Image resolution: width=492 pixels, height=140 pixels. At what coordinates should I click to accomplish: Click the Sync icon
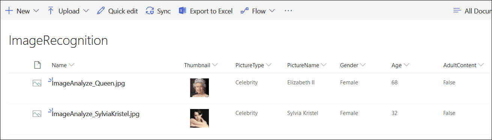pyautogui.click(x=150, y=11)
